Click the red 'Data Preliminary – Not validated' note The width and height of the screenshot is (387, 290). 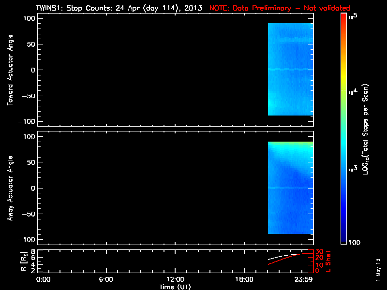tap(280, 8)
